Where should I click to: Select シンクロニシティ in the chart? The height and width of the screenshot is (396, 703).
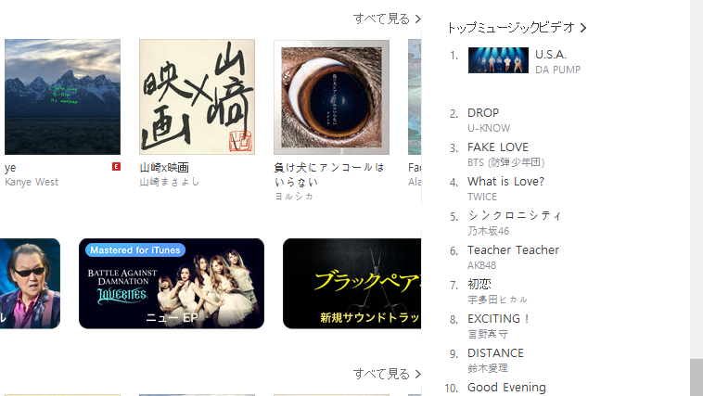pyautogui.click(x=514, y=223)
